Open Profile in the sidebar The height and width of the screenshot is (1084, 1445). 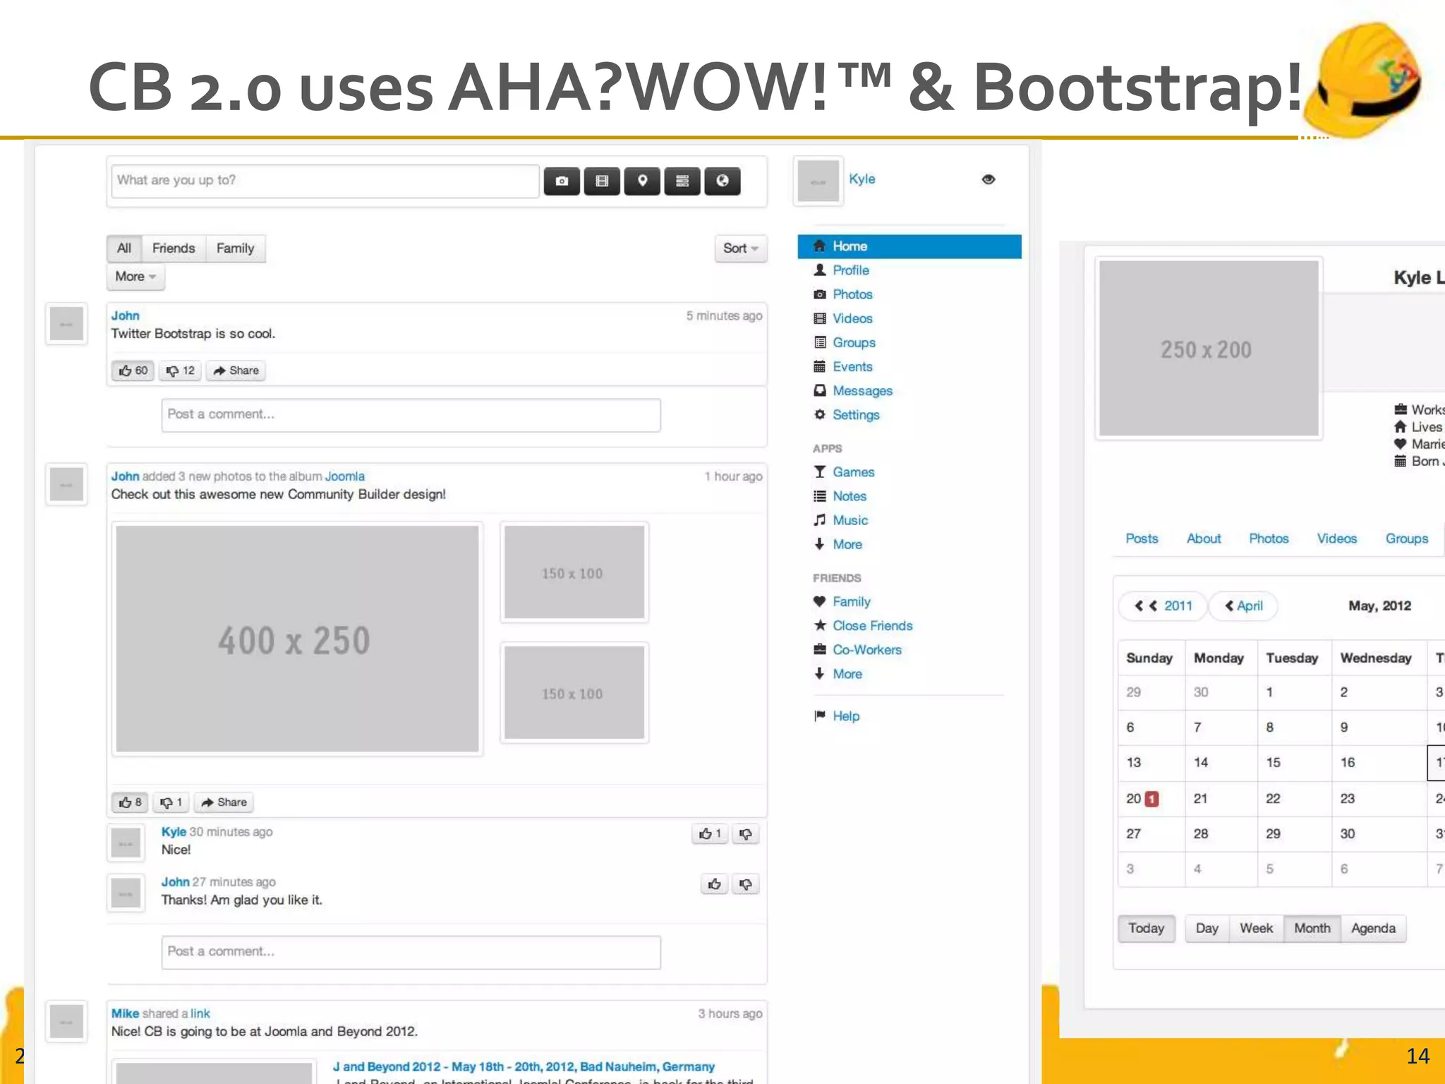pyautogui.click(x=850, y=270)
